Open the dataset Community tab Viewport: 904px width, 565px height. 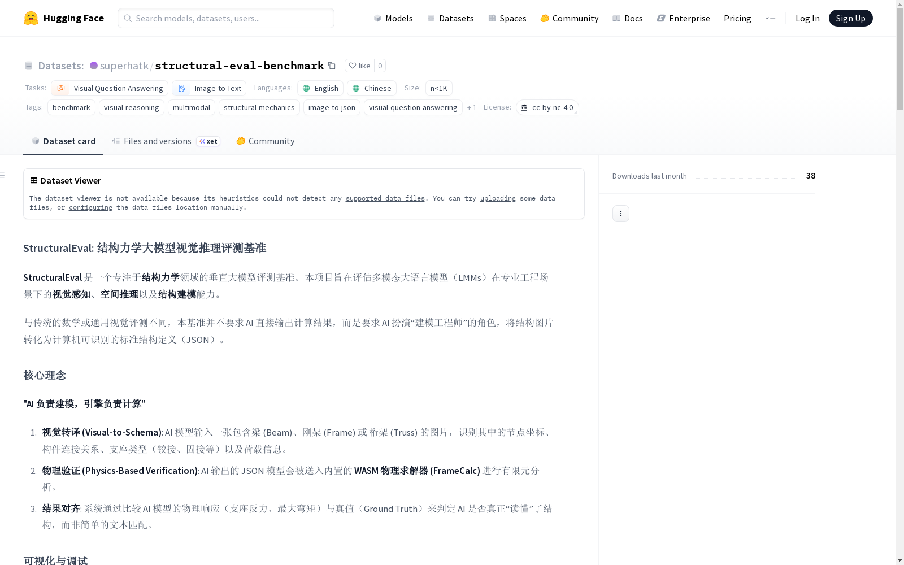click(266, 141)
